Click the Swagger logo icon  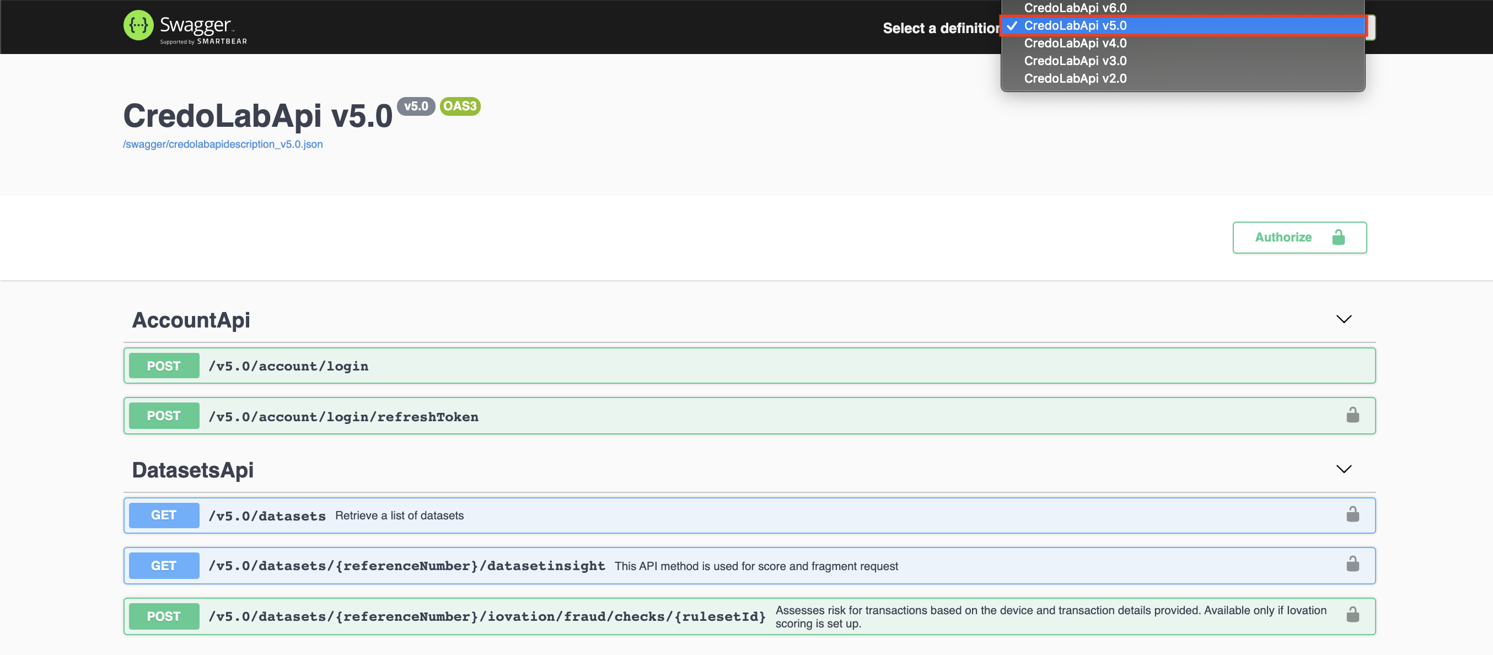(138, 25)
